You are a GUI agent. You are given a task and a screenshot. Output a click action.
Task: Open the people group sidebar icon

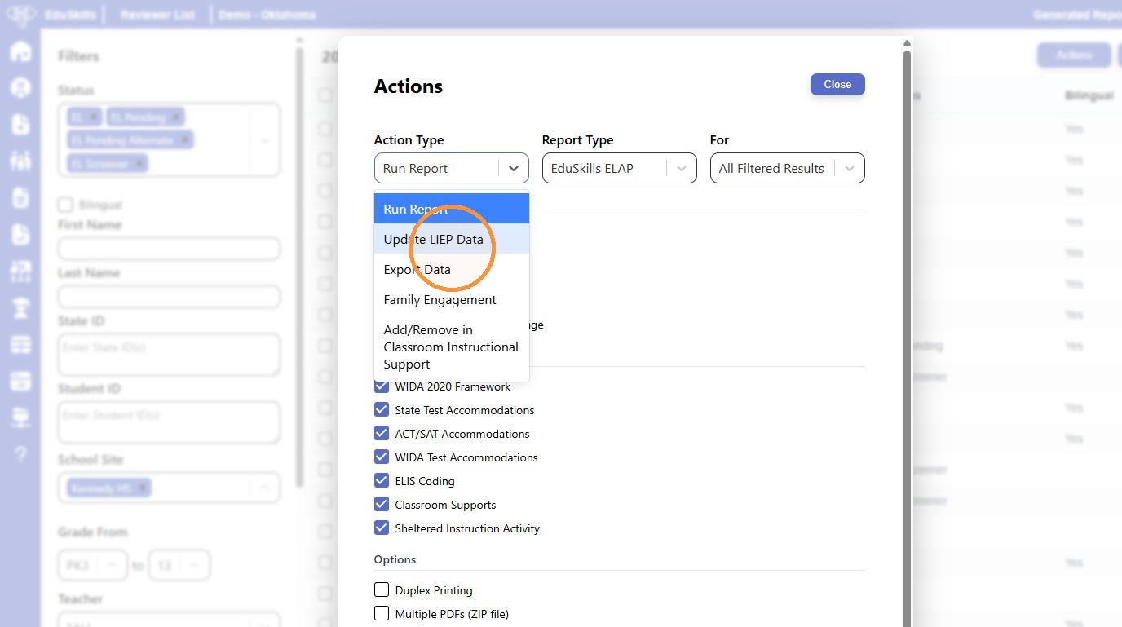tap(20, 161)
